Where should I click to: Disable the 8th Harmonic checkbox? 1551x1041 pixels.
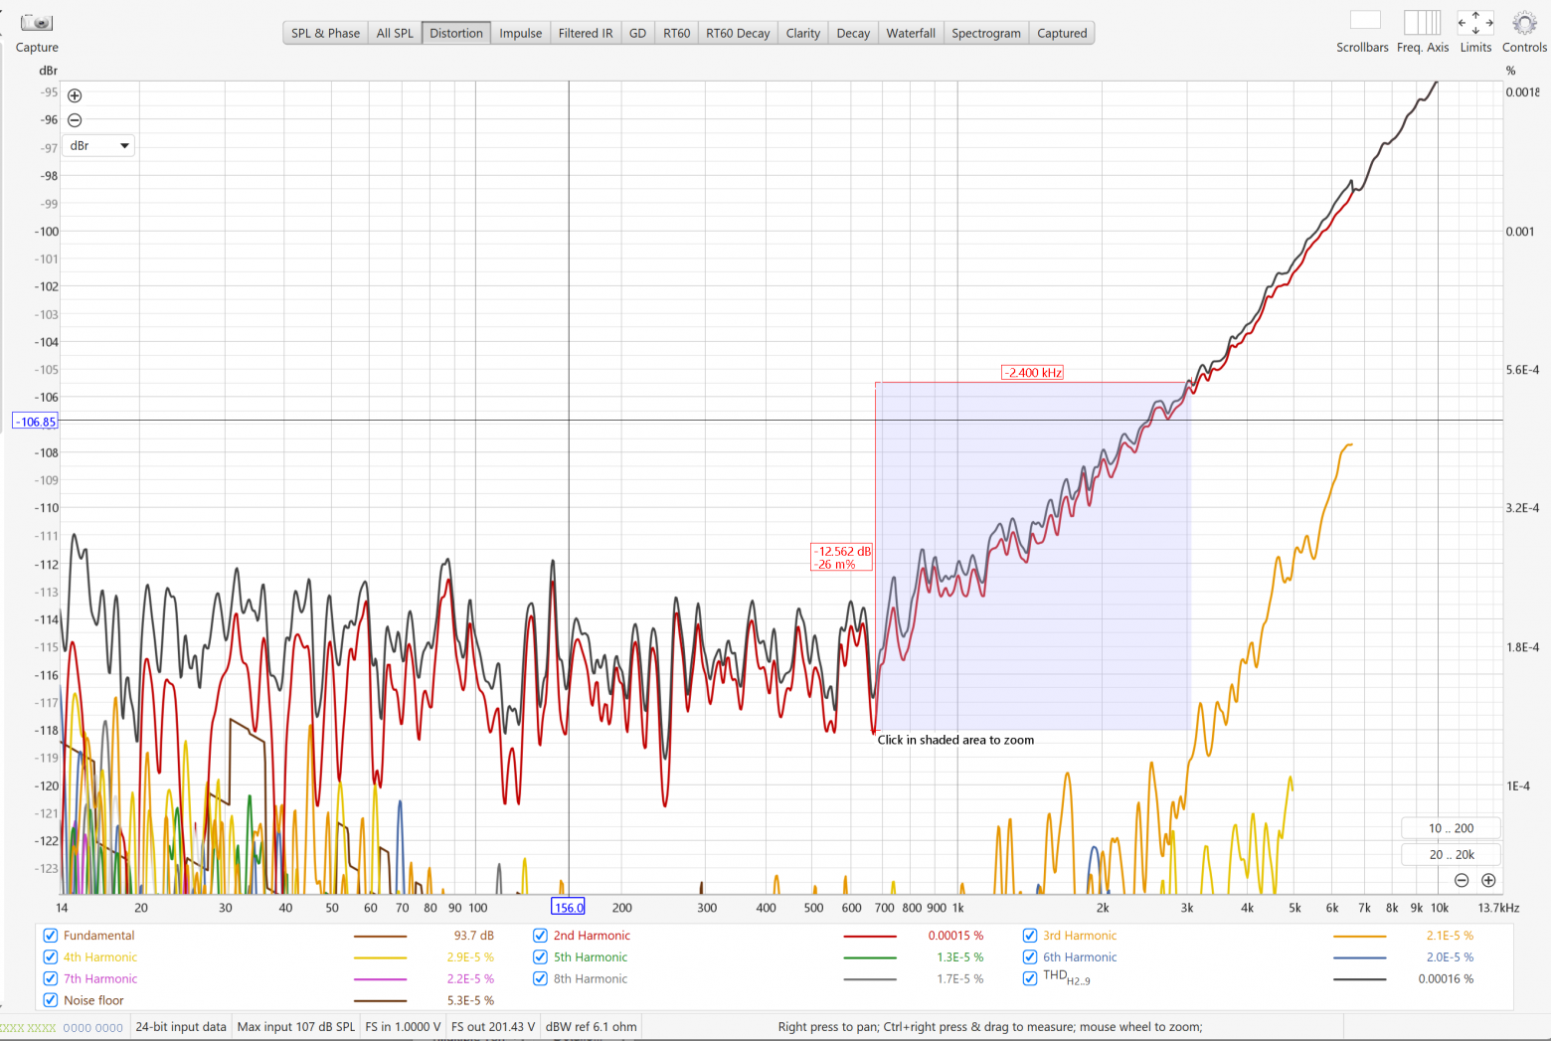click(x=541, y=978)
